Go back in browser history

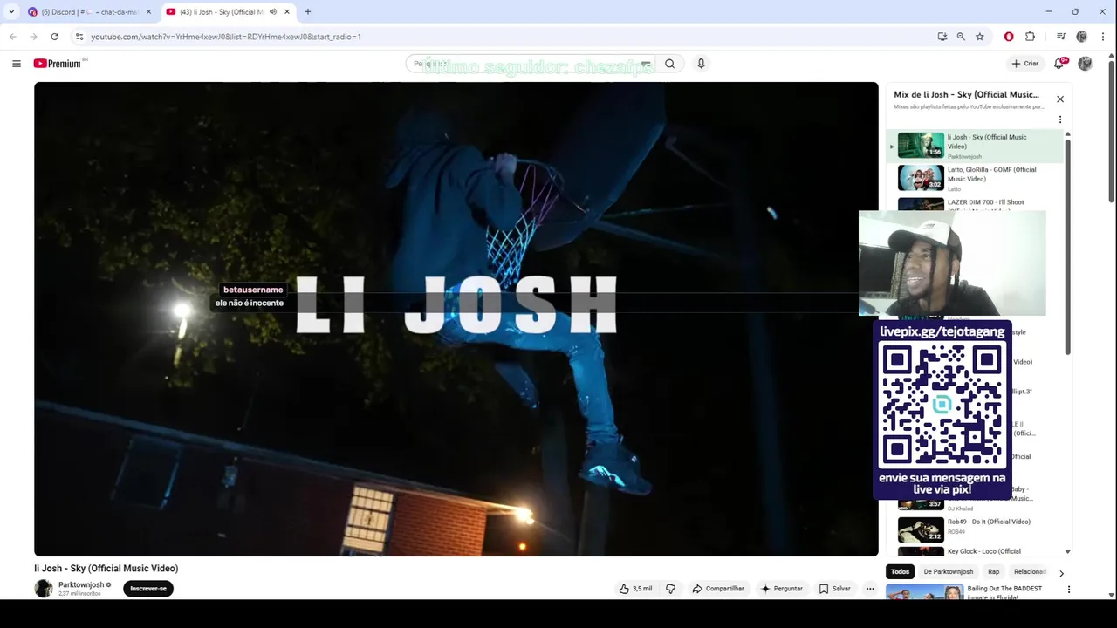tap(13, 37)
